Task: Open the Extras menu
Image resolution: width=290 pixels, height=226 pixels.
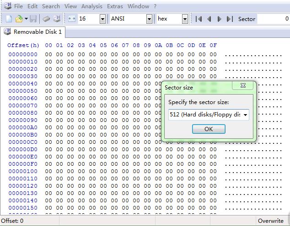Action: [x=115, y=6]
